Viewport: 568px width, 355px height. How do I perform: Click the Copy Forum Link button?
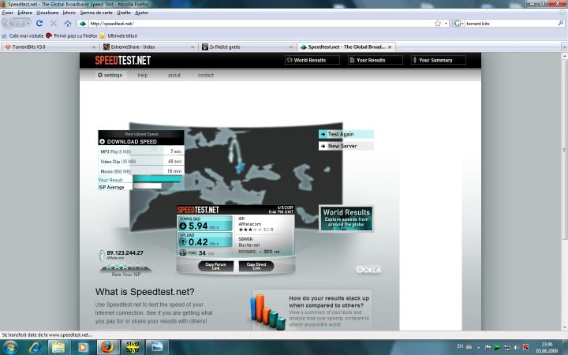[215, 266]
